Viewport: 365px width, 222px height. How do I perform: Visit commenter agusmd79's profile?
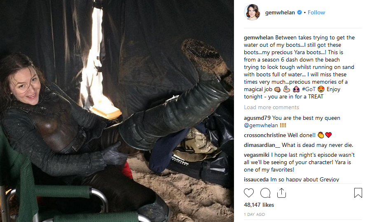tap(257, 118)
